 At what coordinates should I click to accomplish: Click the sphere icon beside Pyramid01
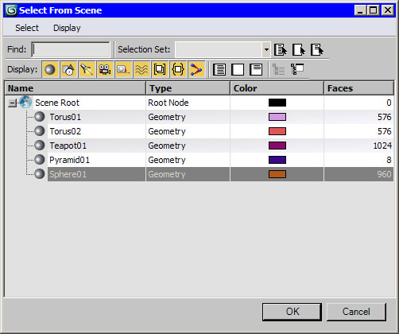click(x=40, y=160)
